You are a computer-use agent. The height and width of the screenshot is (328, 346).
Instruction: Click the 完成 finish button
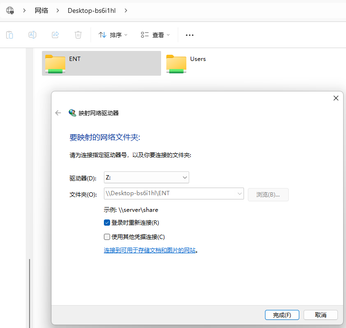tap(282, 315)
